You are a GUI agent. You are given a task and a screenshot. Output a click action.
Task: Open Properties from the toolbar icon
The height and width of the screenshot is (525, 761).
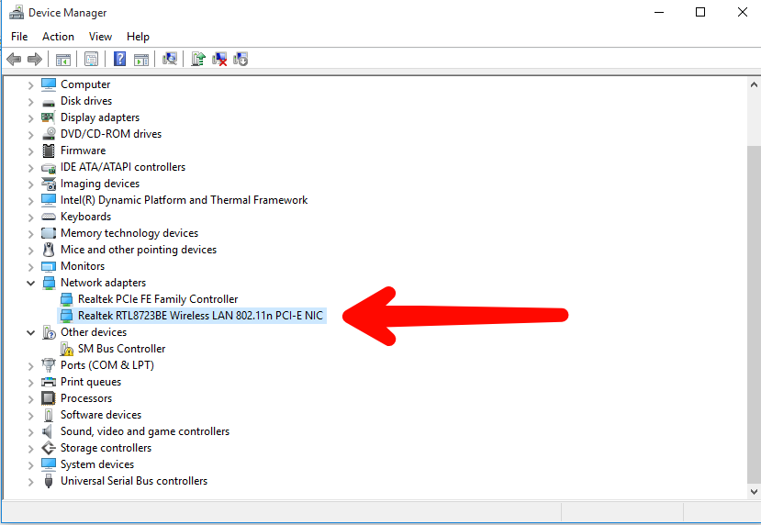click(91, 59)
